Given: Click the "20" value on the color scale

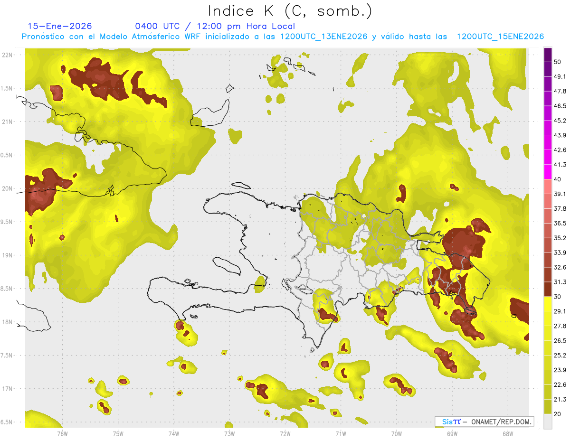Looking at the screenshot, I should coord(558,414).
